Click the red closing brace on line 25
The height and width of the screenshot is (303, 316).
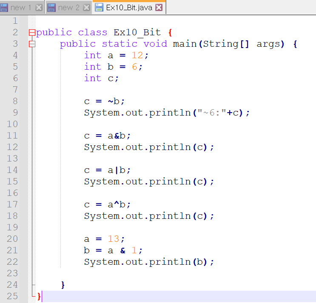(39, 296)
